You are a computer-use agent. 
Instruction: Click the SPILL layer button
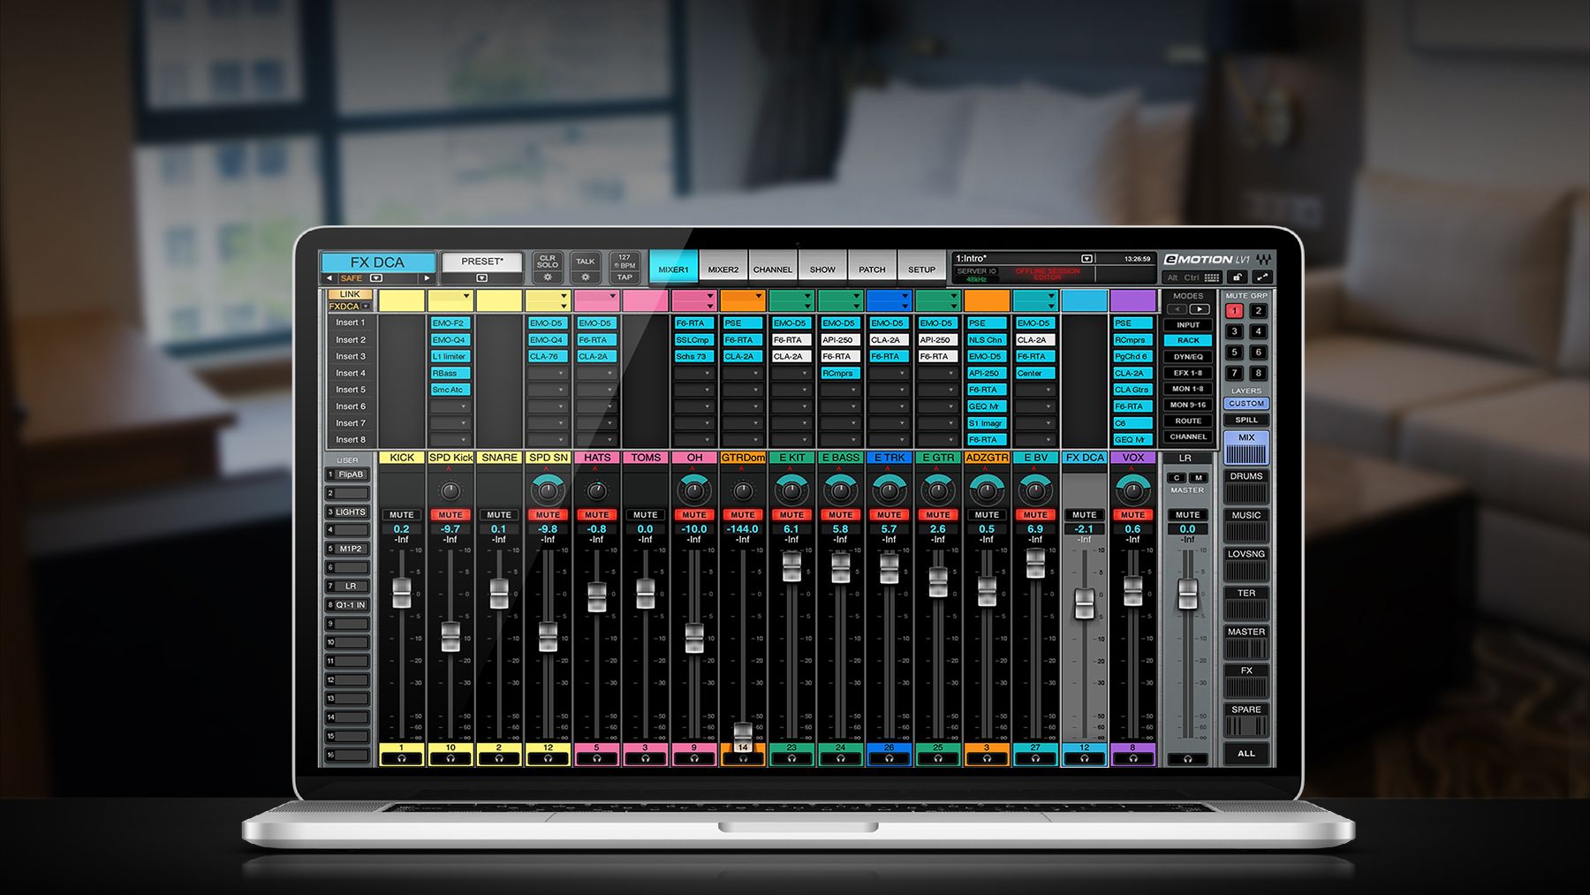click(1246, 420)
